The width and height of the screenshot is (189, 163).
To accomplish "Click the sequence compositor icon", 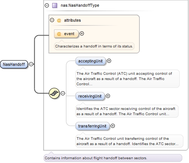I will (54, 93).
